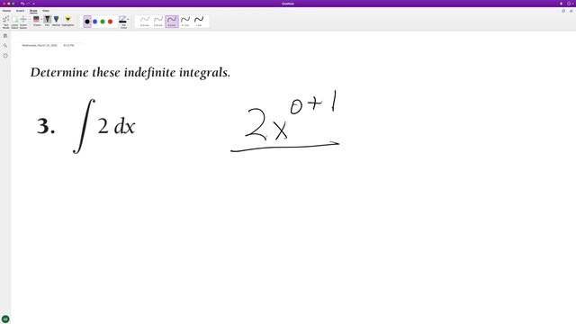Image resolution: width=576 pixels, height=324 pixels.
Task: Choose the second pen stroke thickness
Action: point(158,22)
